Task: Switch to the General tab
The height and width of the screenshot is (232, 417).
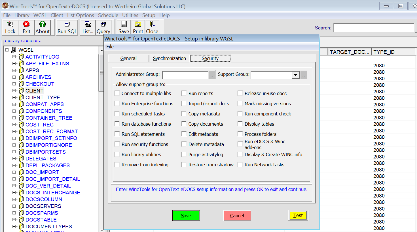Action: tap(128, 58)
